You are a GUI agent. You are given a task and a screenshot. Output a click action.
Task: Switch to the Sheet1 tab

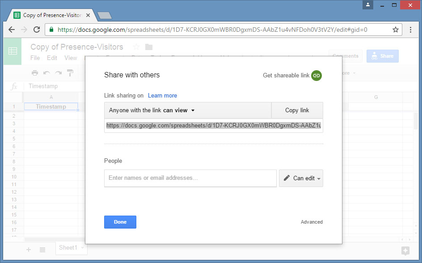[68, 248]
